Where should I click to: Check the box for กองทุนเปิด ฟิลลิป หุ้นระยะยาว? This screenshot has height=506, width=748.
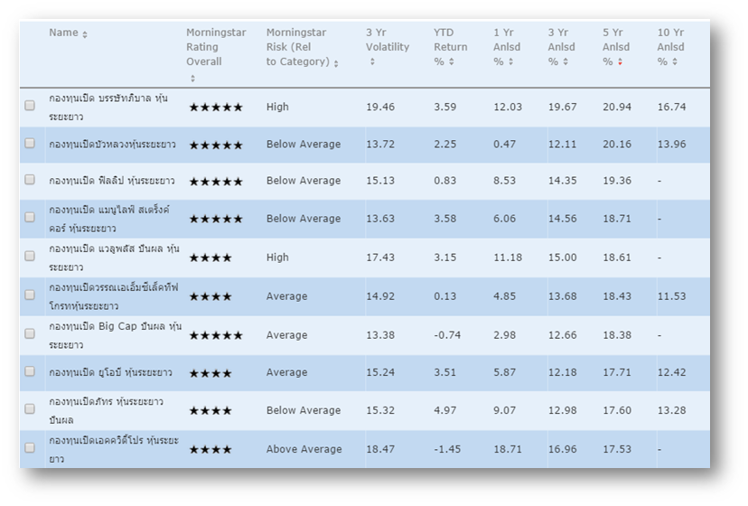pyautogui.click(x=30, y=181)
